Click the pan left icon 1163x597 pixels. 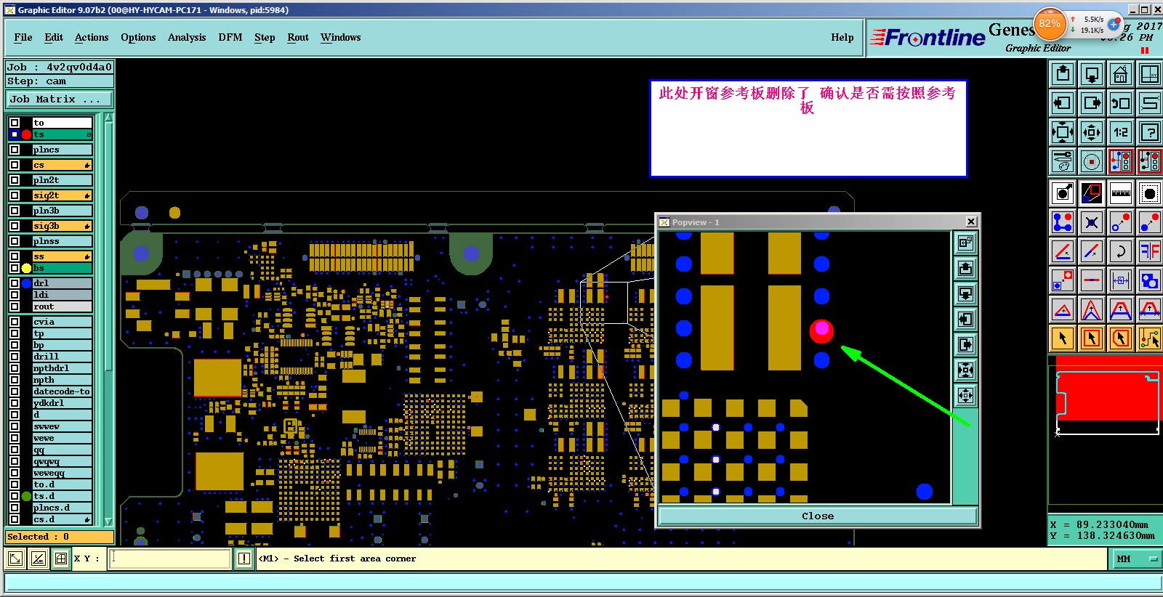pos(1063,103)
